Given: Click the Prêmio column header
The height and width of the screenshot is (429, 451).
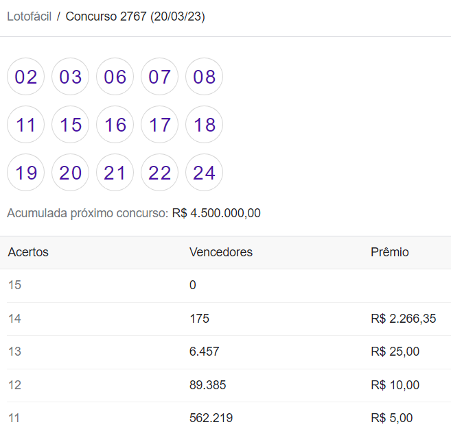Looking at the screenshot, I should [x=390, y=252].
